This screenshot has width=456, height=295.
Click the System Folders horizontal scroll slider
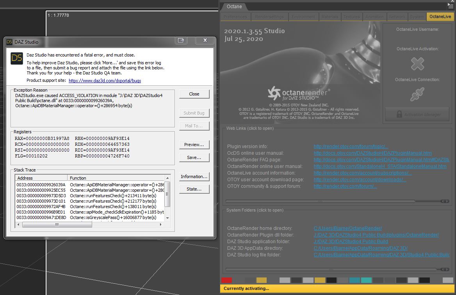(x=331, y=269)
